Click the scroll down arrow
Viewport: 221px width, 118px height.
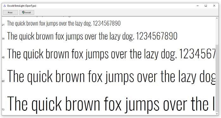click(x=217, y=114)
